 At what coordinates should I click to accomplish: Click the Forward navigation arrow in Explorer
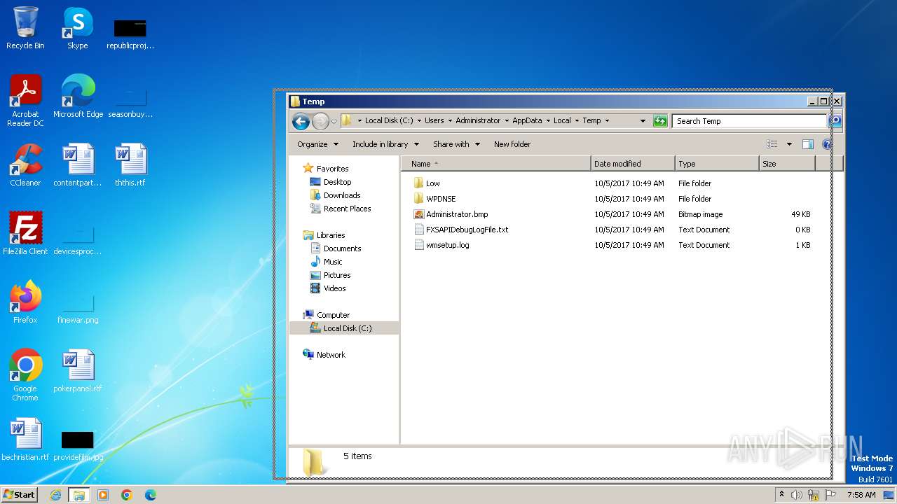point(320,121)
